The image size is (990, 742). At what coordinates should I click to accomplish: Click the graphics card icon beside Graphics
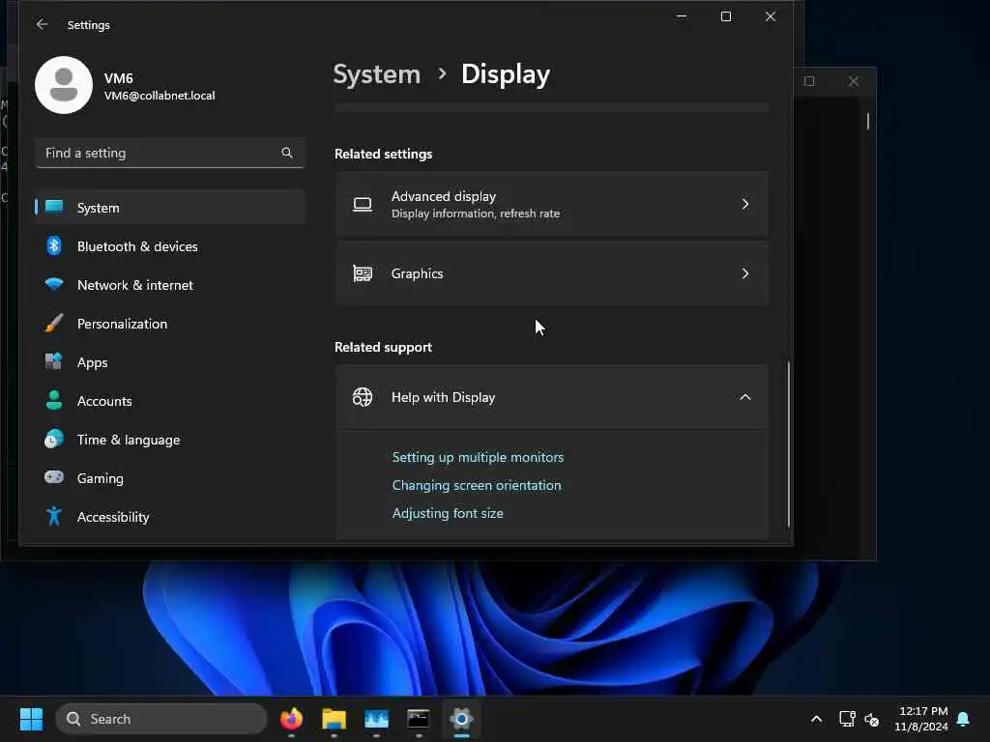click(x=363, y=273)
